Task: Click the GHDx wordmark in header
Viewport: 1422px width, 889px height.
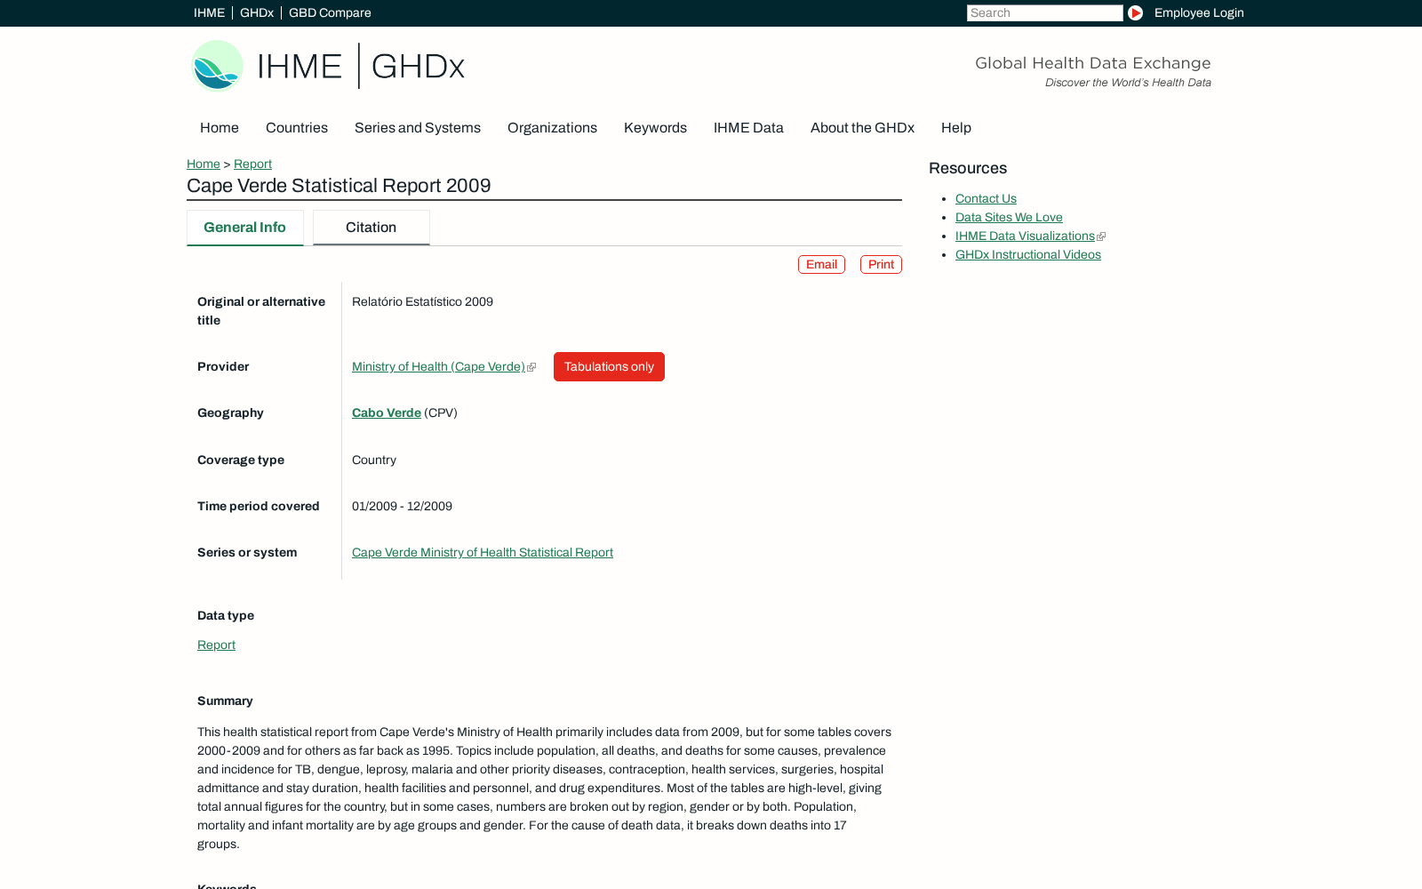Action: click(418, 67)
